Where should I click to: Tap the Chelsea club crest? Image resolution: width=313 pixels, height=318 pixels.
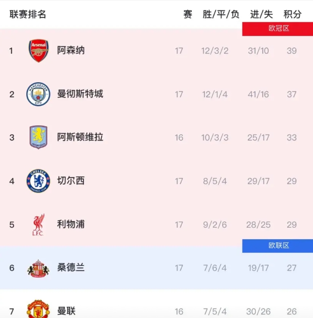click(38, 181)
